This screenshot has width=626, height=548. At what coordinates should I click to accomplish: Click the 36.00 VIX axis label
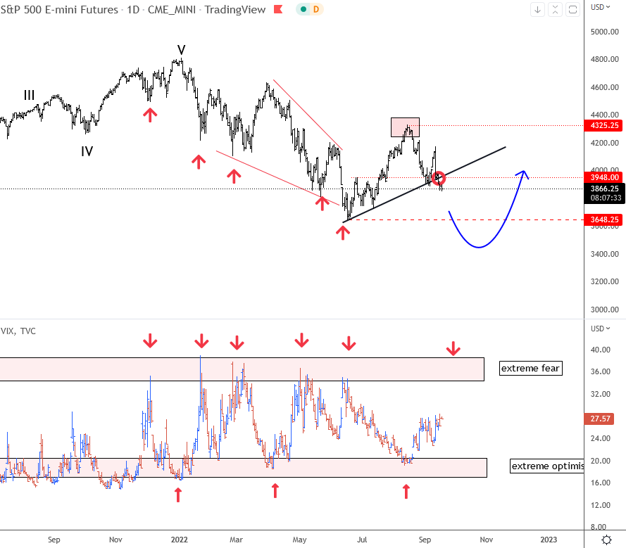point(601,371)
